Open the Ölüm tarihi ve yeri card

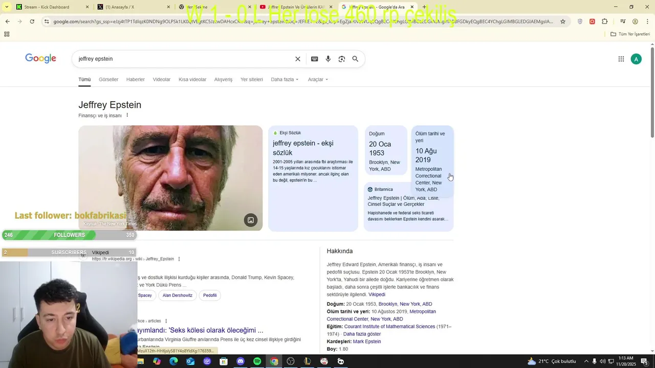click(x=432, y=161)
